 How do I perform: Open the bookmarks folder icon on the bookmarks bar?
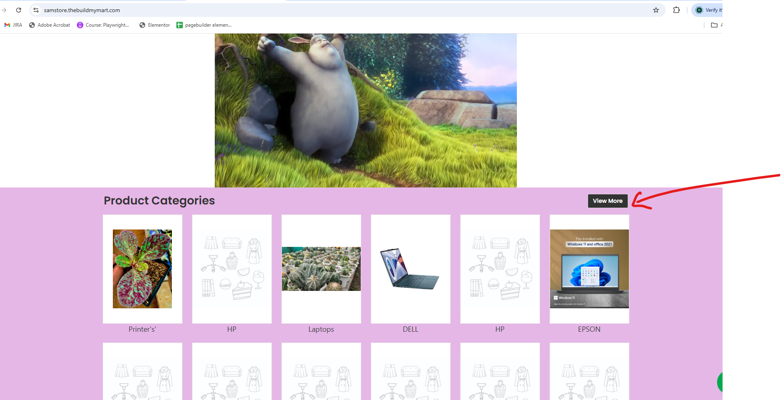[714, 25]
